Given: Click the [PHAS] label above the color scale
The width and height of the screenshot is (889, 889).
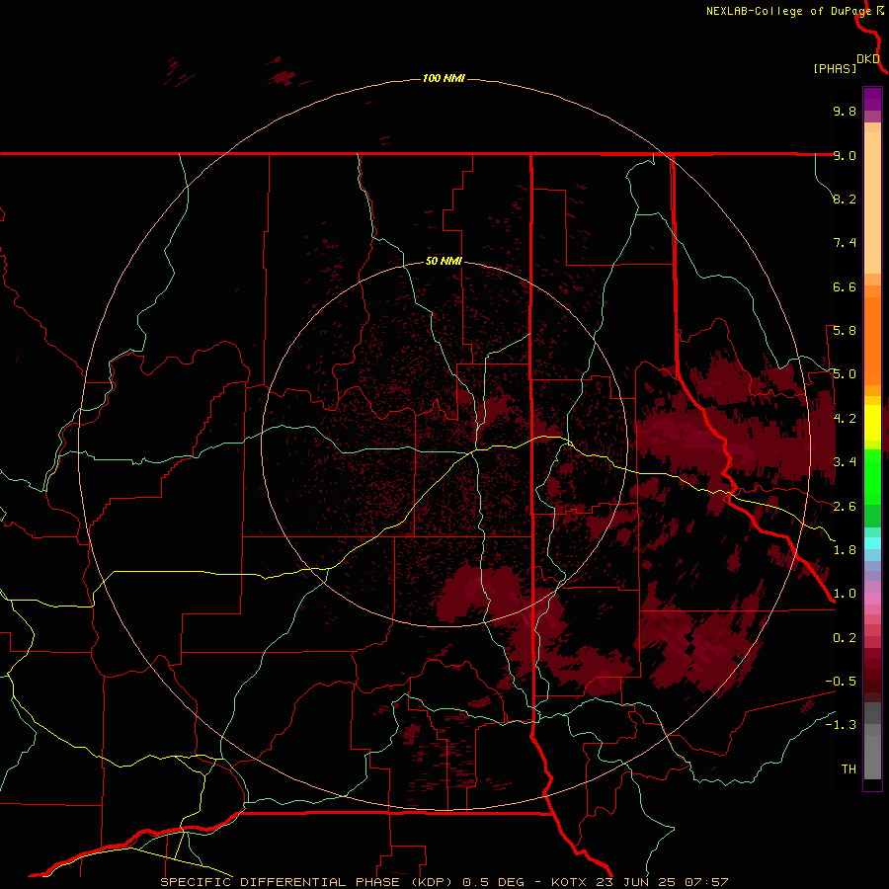Looking at the screenshot, I should 835,68.
